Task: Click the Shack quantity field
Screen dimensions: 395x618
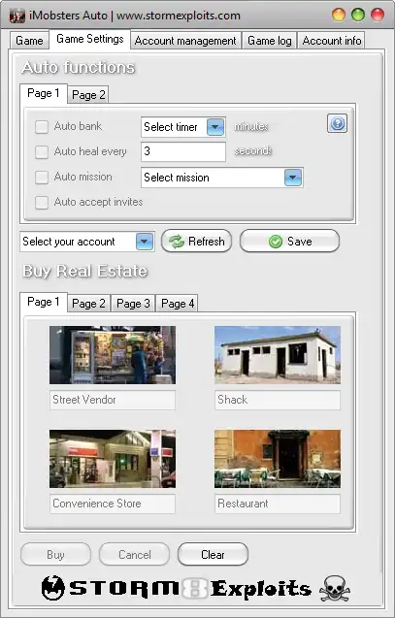Action: [278, 400]
